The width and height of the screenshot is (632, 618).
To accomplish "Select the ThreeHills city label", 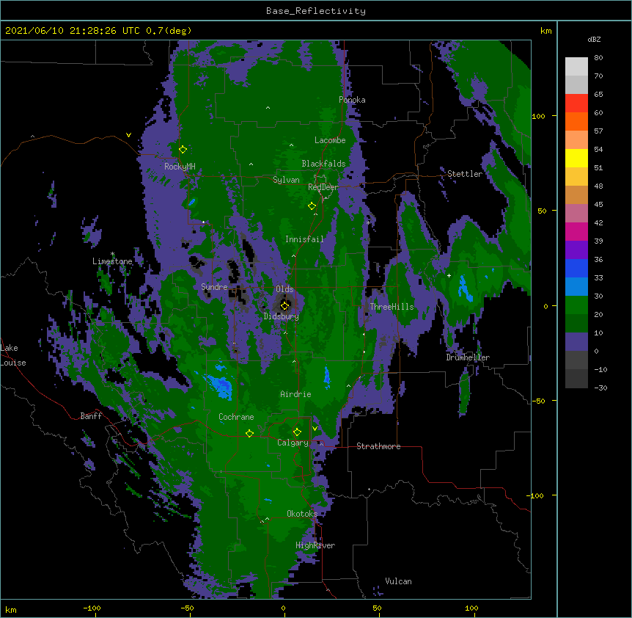I will coord(392,307).
